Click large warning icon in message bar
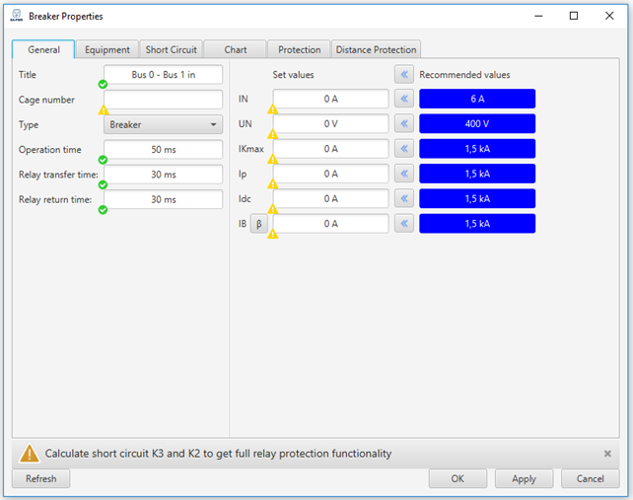 pos(29,453)
